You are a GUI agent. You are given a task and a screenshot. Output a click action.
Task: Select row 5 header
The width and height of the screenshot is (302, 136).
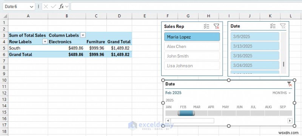coord(4,48)
